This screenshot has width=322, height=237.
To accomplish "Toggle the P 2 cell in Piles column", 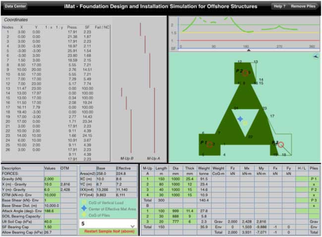I will click(313, 189).
